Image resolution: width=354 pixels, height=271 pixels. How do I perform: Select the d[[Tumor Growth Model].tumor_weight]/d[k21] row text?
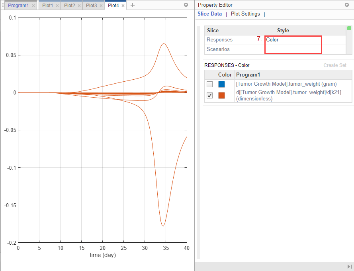click(289, 95)
